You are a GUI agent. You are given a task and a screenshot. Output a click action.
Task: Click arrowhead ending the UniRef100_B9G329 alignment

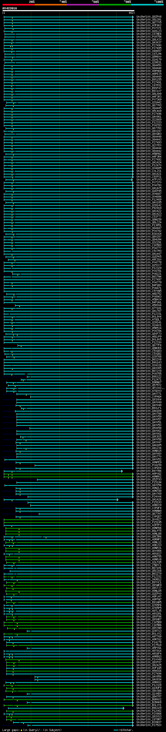pos(123,708)
